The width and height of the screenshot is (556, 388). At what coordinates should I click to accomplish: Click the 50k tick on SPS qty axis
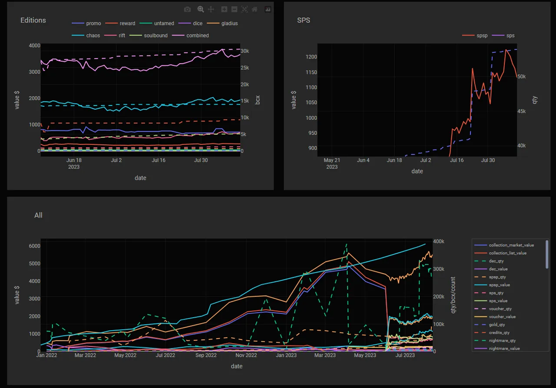521,76
